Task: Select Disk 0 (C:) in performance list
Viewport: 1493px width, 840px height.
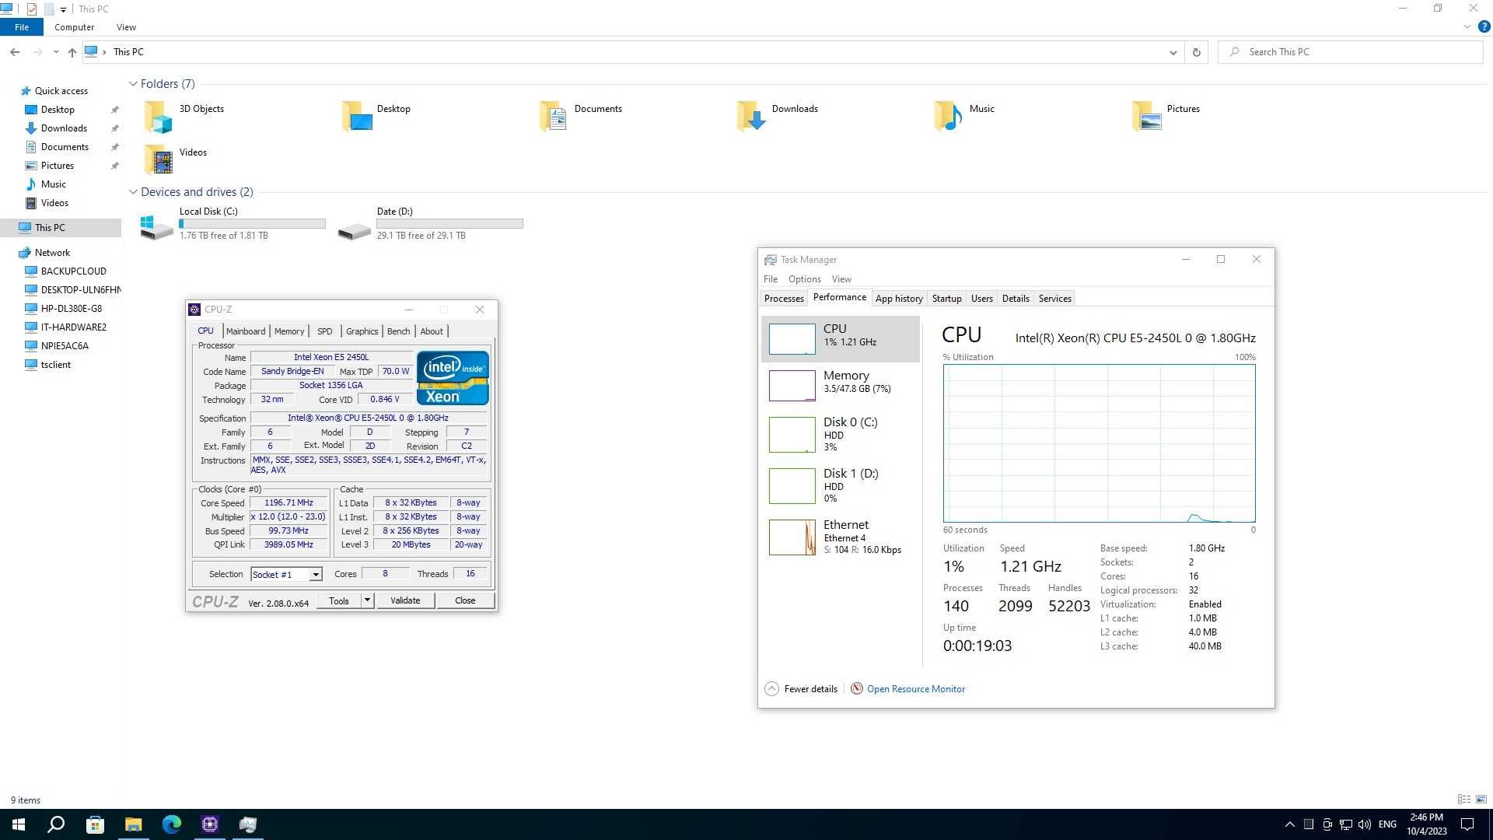Action: pos(841,434)
